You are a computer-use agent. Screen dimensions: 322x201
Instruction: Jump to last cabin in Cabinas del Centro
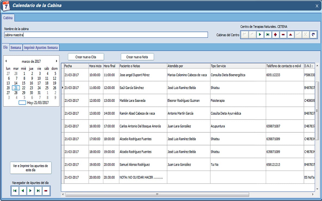tap(268, 35)
